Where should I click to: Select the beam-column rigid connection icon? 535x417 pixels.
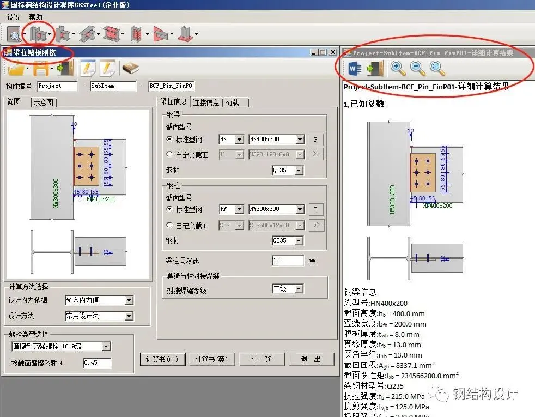click(38, 34)
